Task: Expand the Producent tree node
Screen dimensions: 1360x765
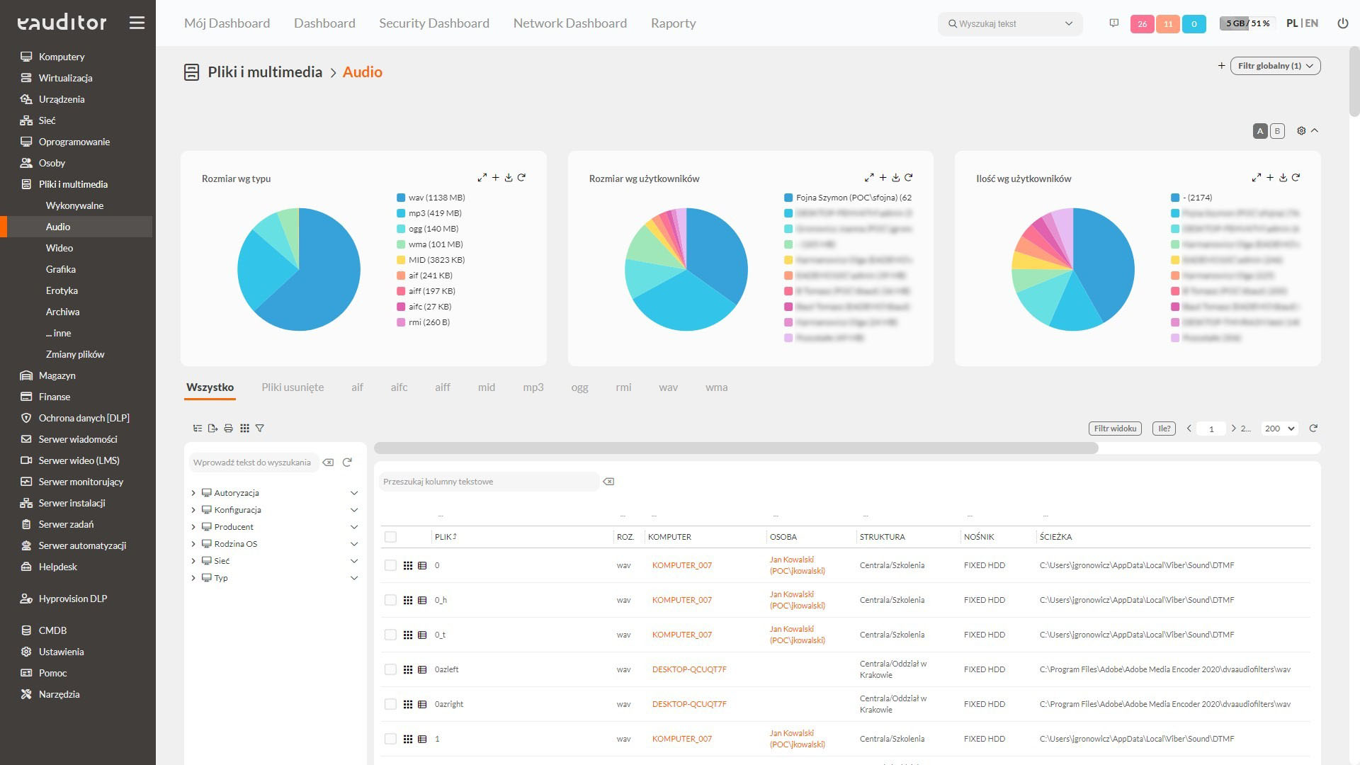Action: click(x=193, y=527)
